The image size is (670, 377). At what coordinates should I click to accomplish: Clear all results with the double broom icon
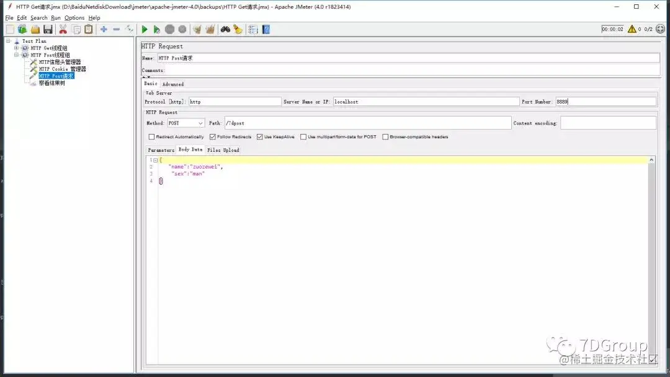tap(210, 30)
